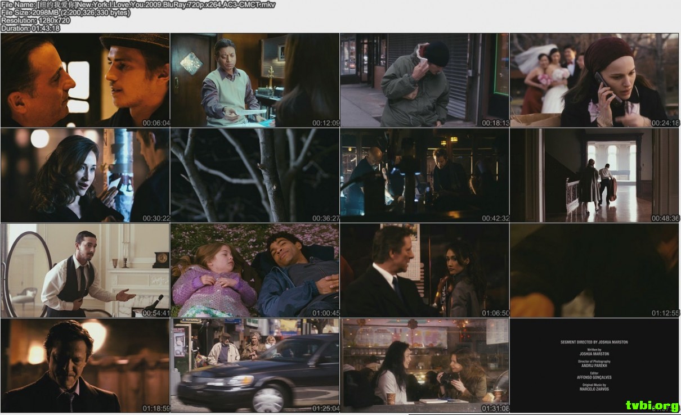681x415 pixels.
Task: Open the thumbnail timestamped 01:18:59
Action: pyautogui.click(x=85, y=366)
